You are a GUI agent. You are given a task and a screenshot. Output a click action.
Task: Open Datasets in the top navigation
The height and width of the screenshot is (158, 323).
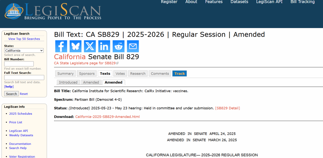(x=239, y=2)
